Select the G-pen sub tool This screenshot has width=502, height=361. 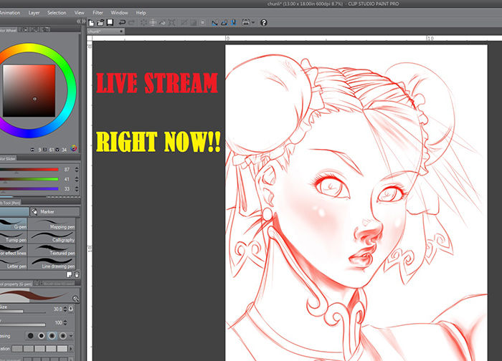[x=14, y=223]
